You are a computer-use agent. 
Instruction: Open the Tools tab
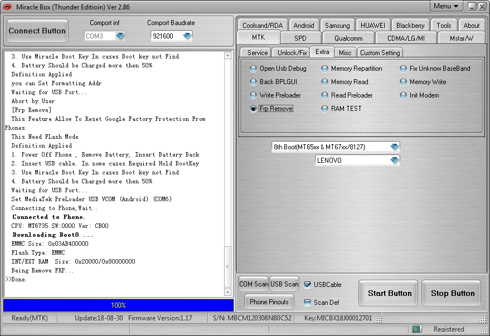444,25
